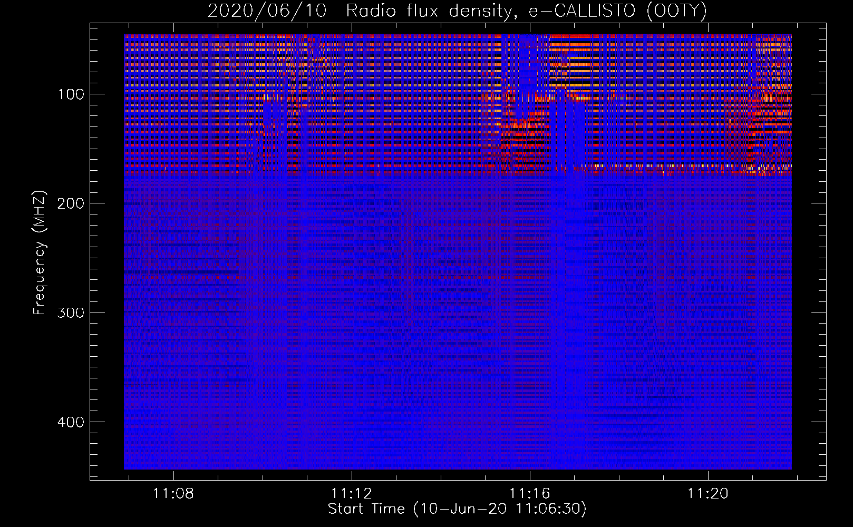Click the 11:20 time tick label
This screenshot has width=853, height=527.
pyautogui.click(x=708, y=494)
